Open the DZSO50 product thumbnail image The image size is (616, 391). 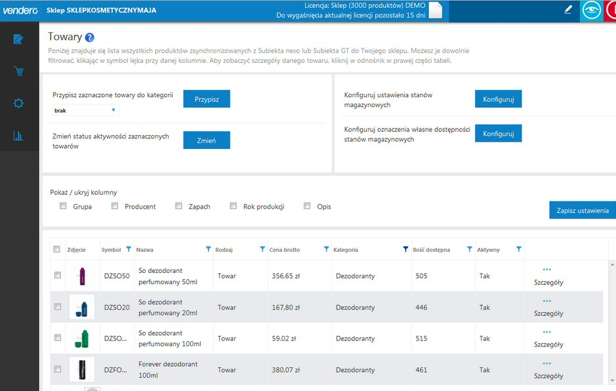[x=82, y=276]
